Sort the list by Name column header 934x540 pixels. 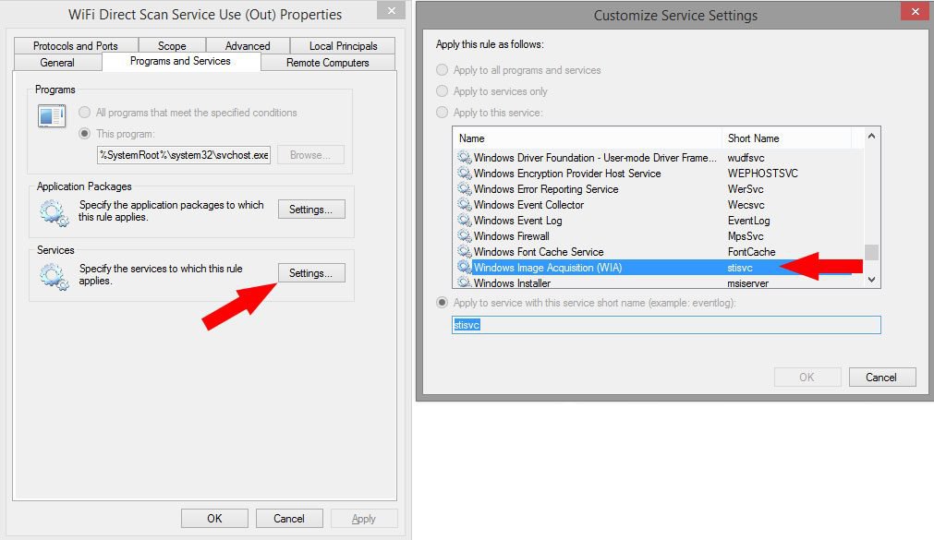[588, 138]
